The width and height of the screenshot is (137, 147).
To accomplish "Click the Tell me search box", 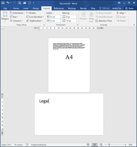I will [x=105, y=9].
